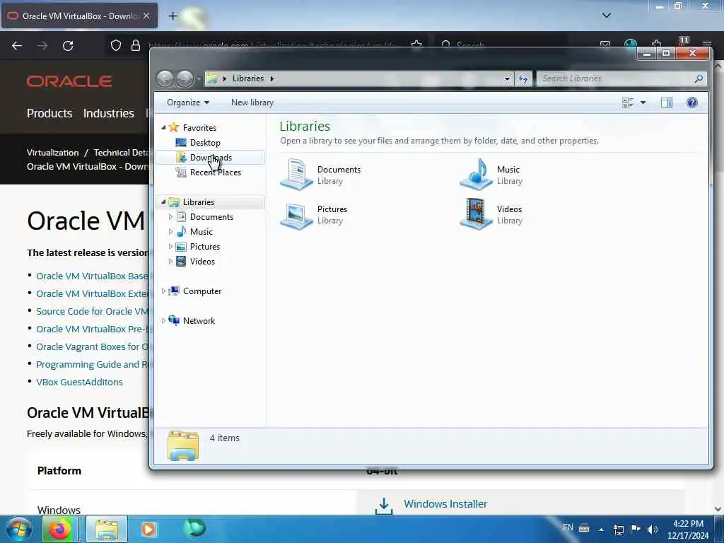Click the magnifier icon in Search Libraries
The width and height of the screenshot is (724, 543).
pos(699,79)
